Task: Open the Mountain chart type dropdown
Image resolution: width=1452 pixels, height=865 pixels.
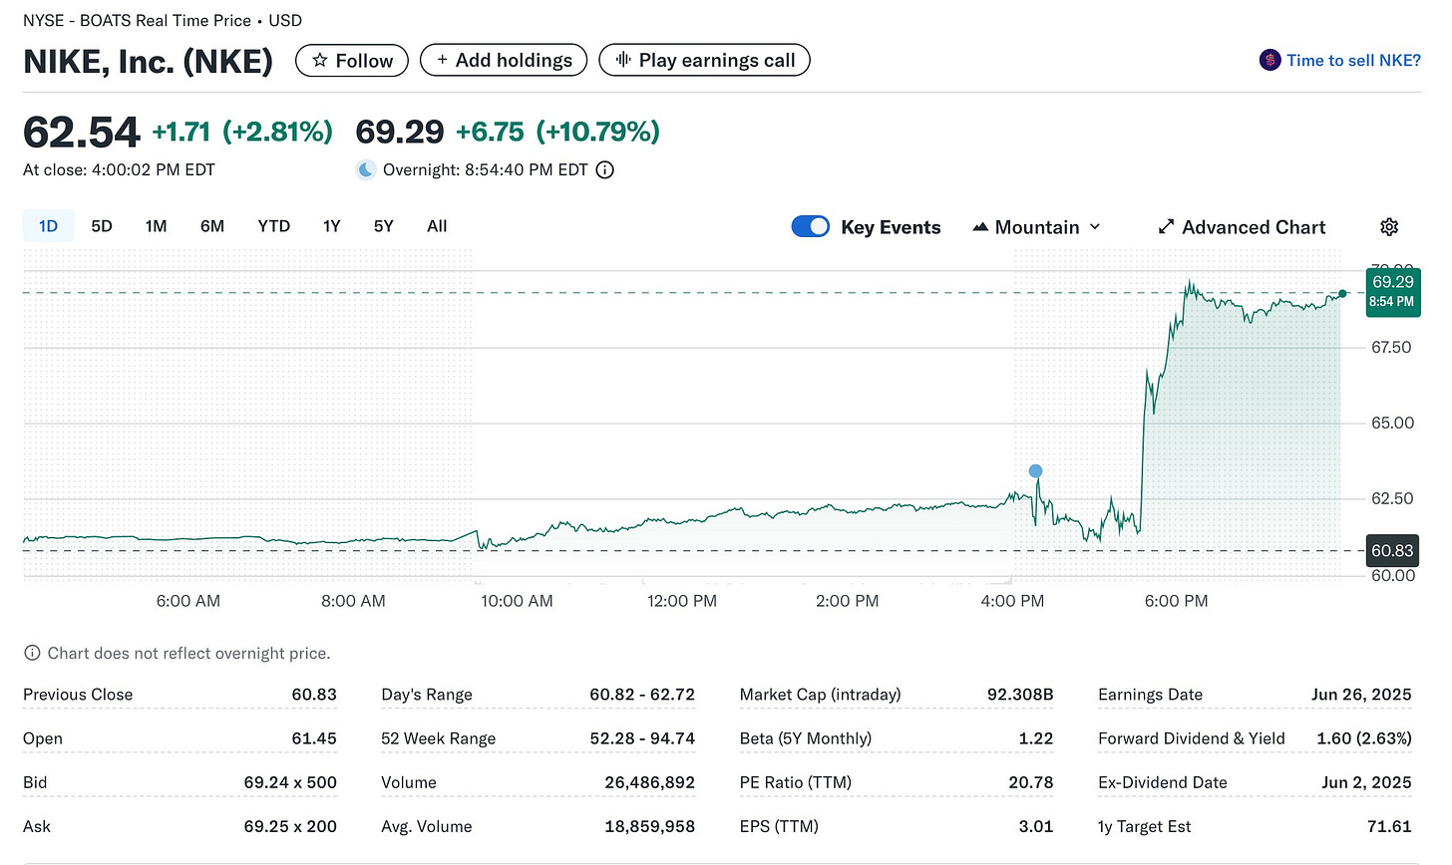Action: point(1036,227)
